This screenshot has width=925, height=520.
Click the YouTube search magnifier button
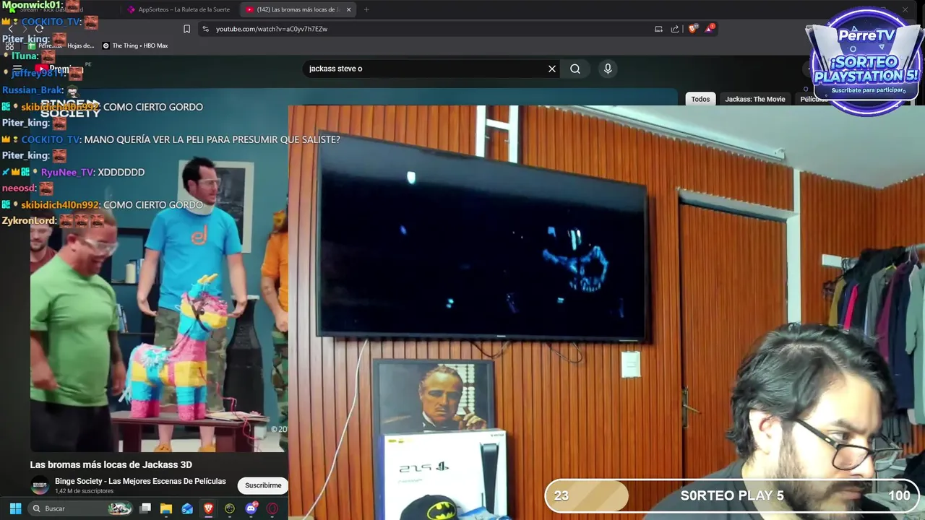coord(575,69)
